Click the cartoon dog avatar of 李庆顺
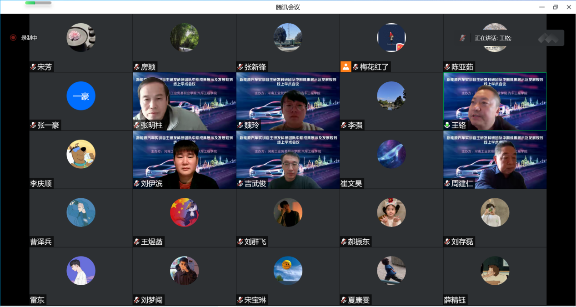 (81, 154)
